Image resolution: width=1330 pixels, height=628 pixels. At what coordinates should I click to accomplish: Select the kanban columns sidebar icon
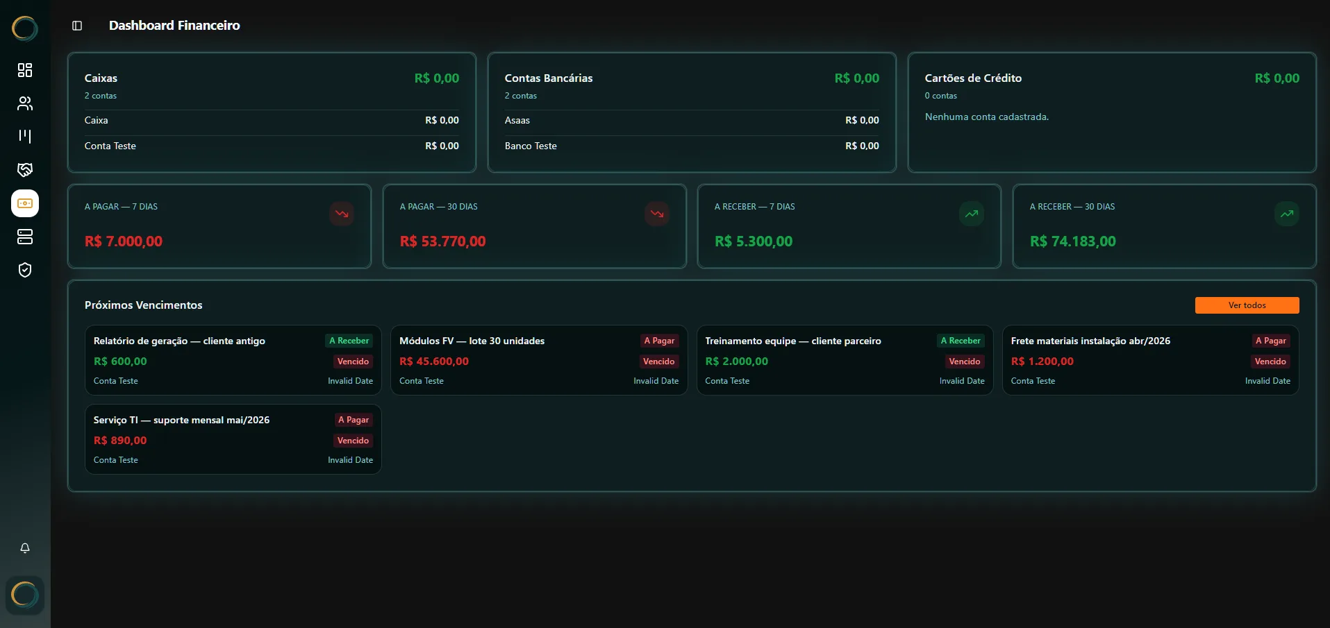(25, 137)
